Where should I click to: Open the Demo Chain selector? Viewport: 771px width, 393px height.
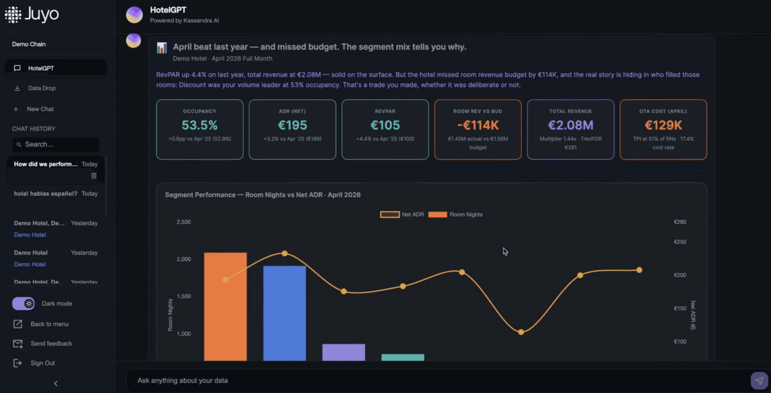click(29, 44)
